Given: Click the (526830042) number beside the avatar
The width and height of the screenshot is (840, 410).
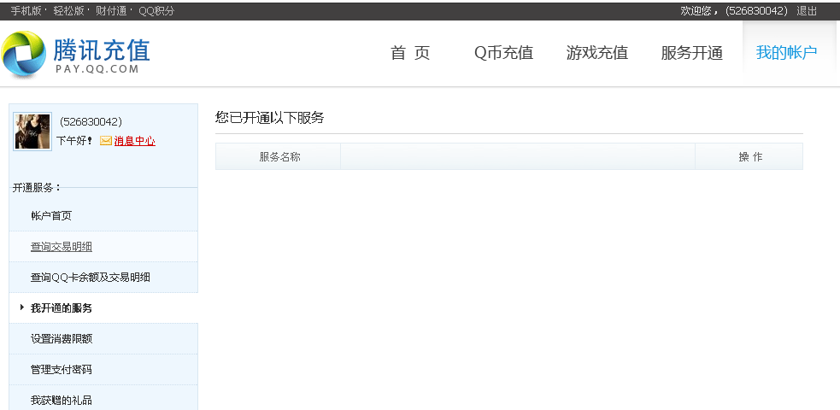Looking at the screenshot, I should pos(91,122).
